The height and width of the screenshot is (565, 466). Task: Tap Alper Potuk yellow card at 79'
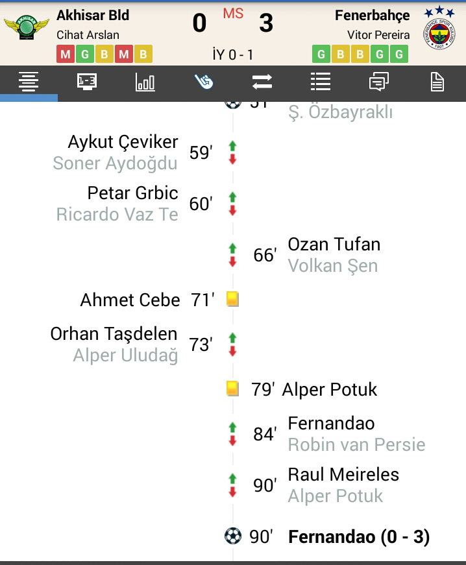pyautogui.click(x=233, y=389)
